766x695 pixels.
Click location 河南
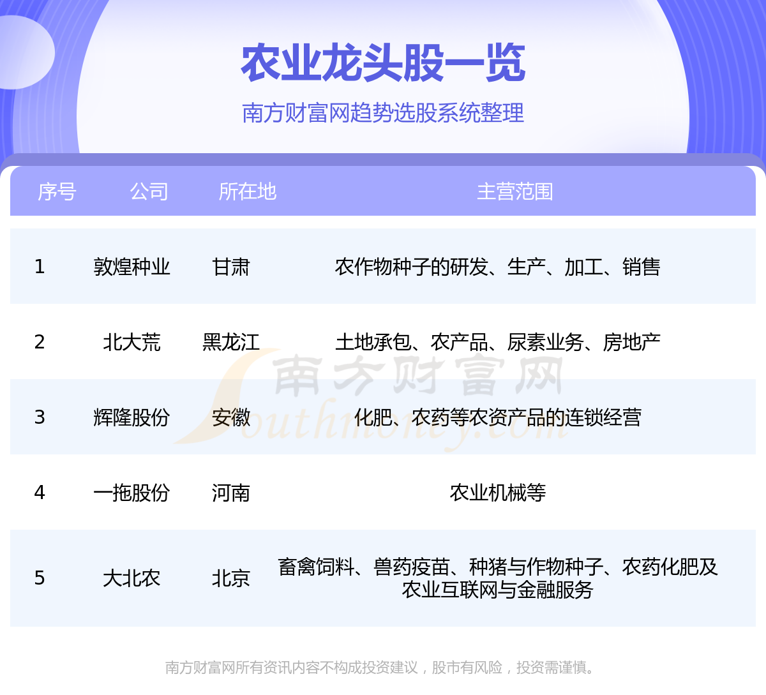tap(231, 493)
